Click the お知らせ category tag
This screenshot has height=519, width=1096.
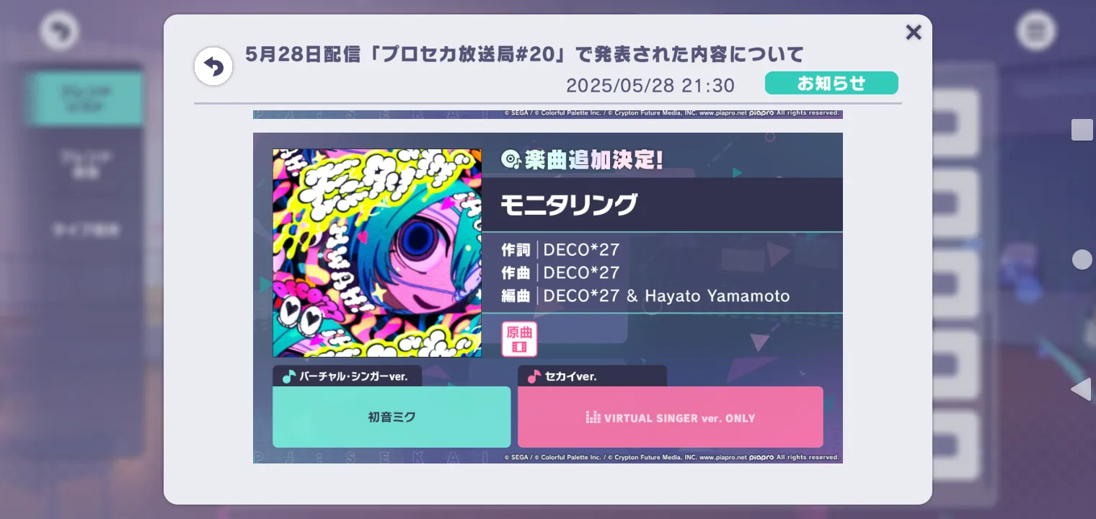tap(831, 83)
